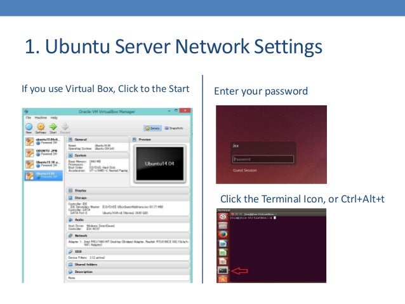
Task: Click the Preview section monitor icon
Action: pyautogui.click(x=135, y=140)
